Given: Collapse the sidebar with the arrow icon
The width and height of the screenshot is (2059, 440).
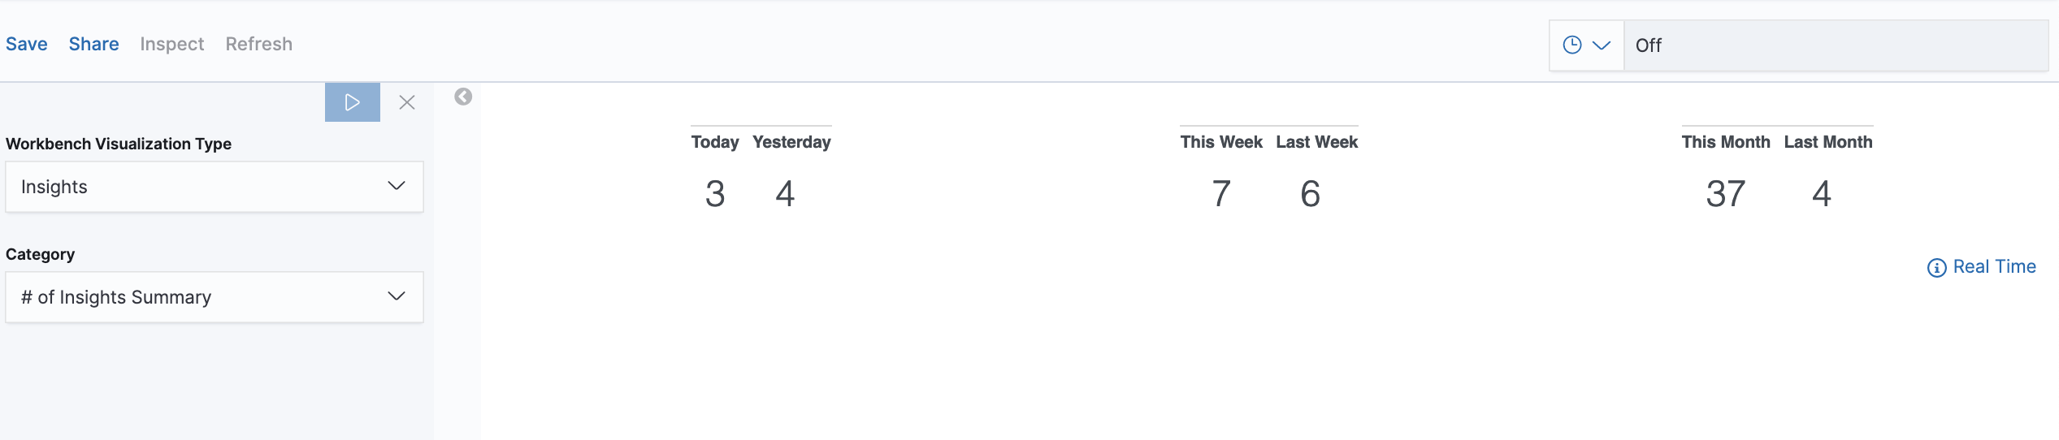Looking at the screenshot, I should (463, 97).
